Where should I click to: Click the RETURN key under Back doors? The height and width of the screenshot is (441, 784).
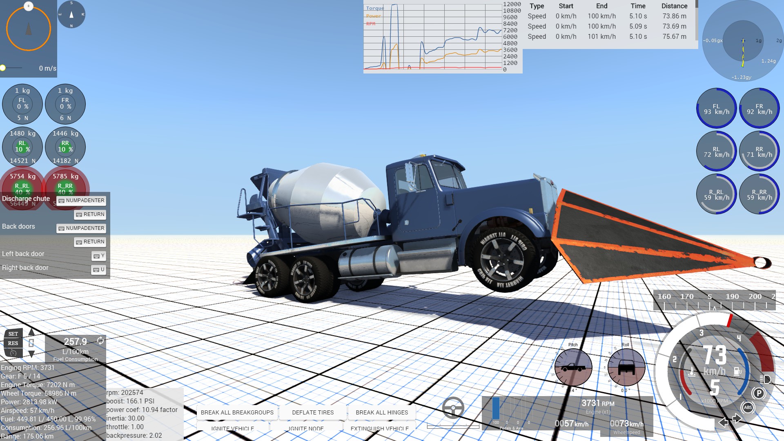90,242
